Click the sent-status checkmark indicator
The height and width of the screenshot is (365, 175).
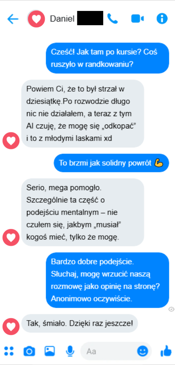pos(171,309)
